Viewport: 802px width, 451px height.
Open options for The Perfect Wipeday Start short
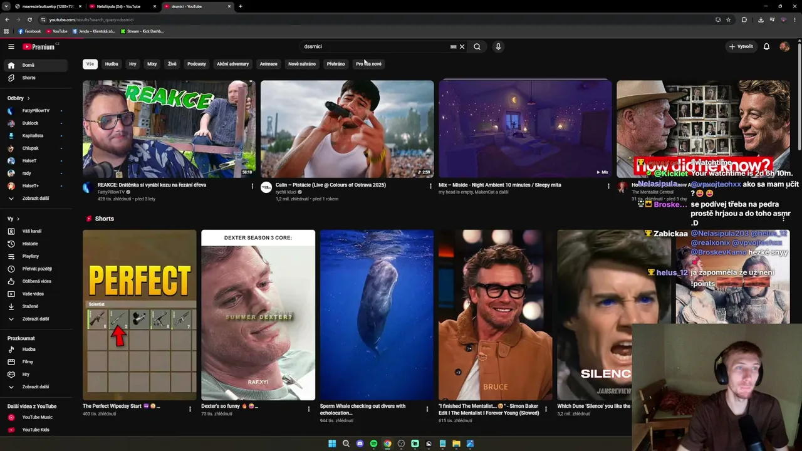(x=190, y=409)
